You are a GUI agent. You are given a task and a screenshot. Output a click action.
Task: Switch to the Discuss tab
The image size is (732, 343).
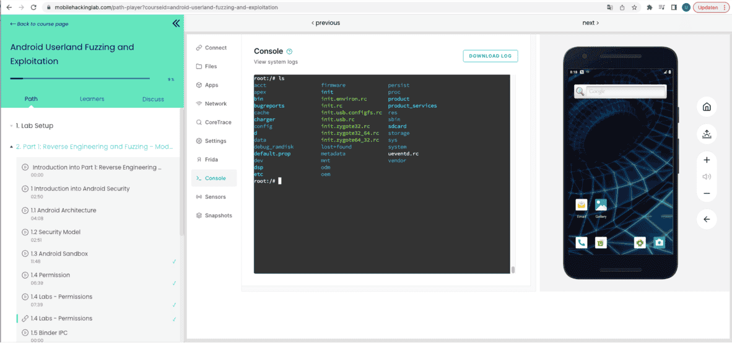point(153,99)
